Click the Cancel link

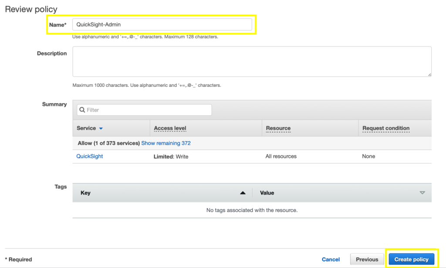pyautogui.click(x=331, y=259)
